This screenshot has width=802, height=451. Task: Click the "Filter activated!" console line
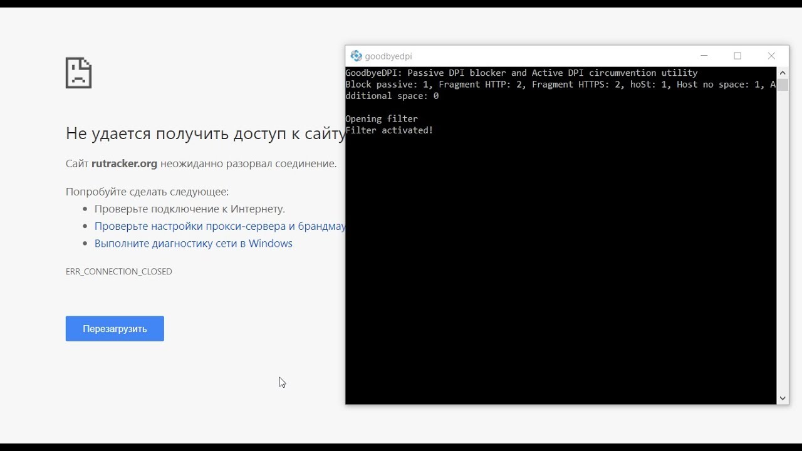389,130
